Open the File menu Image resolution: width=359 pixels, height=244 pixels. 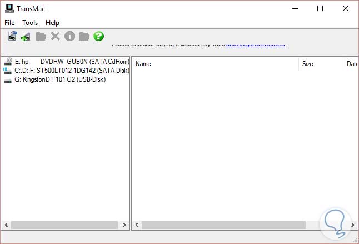pos(9,23)
